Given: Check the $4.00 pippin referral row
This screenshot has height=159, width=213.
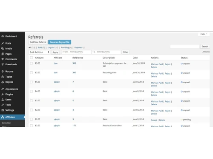Looking at the screenshot, I should [32, 91].
